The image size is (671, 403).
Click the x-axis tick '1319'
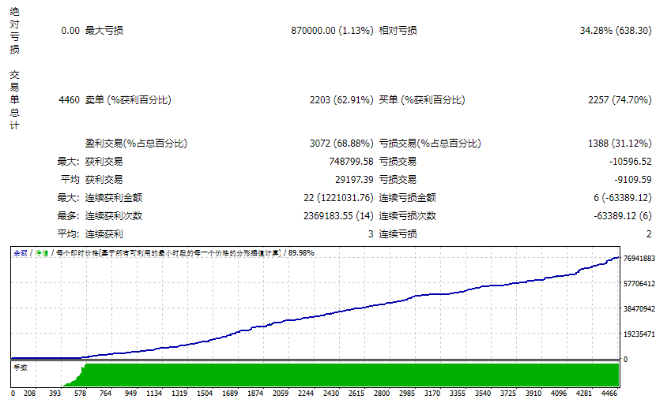coord(179,394)
